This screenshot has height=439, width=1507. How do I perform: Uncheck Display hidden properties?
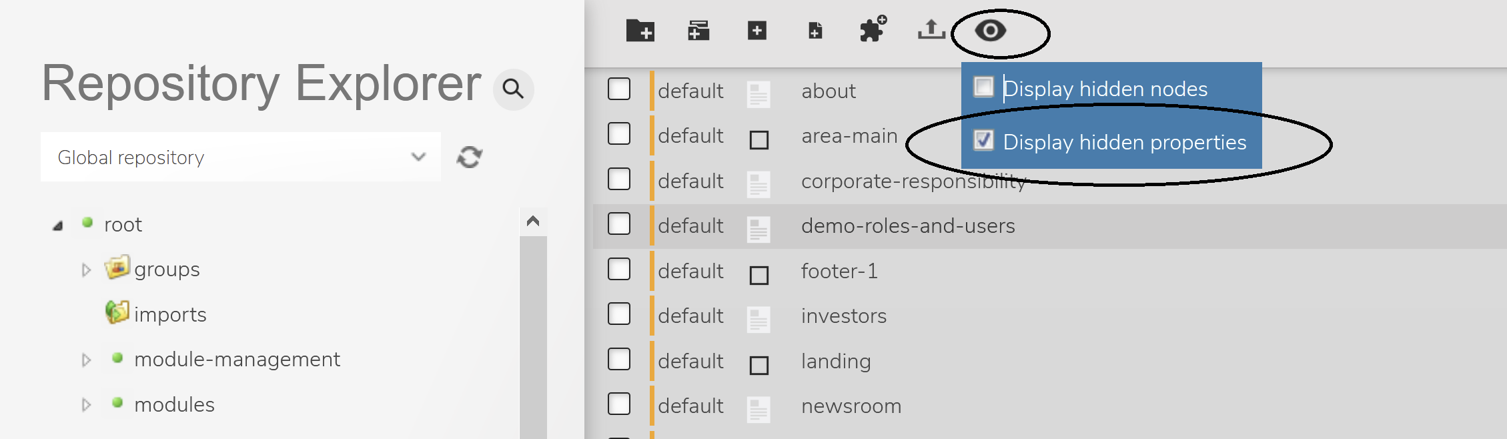pyautogui.click(x=983, y=140)
